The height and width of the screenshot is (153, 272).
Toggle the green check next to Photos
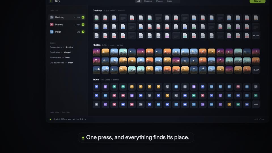tap(83, 25)
